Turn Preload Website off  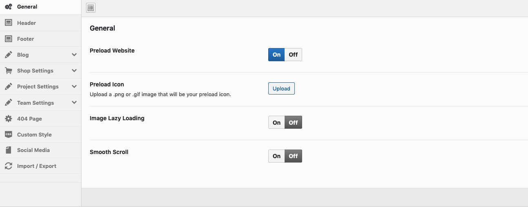293,55
